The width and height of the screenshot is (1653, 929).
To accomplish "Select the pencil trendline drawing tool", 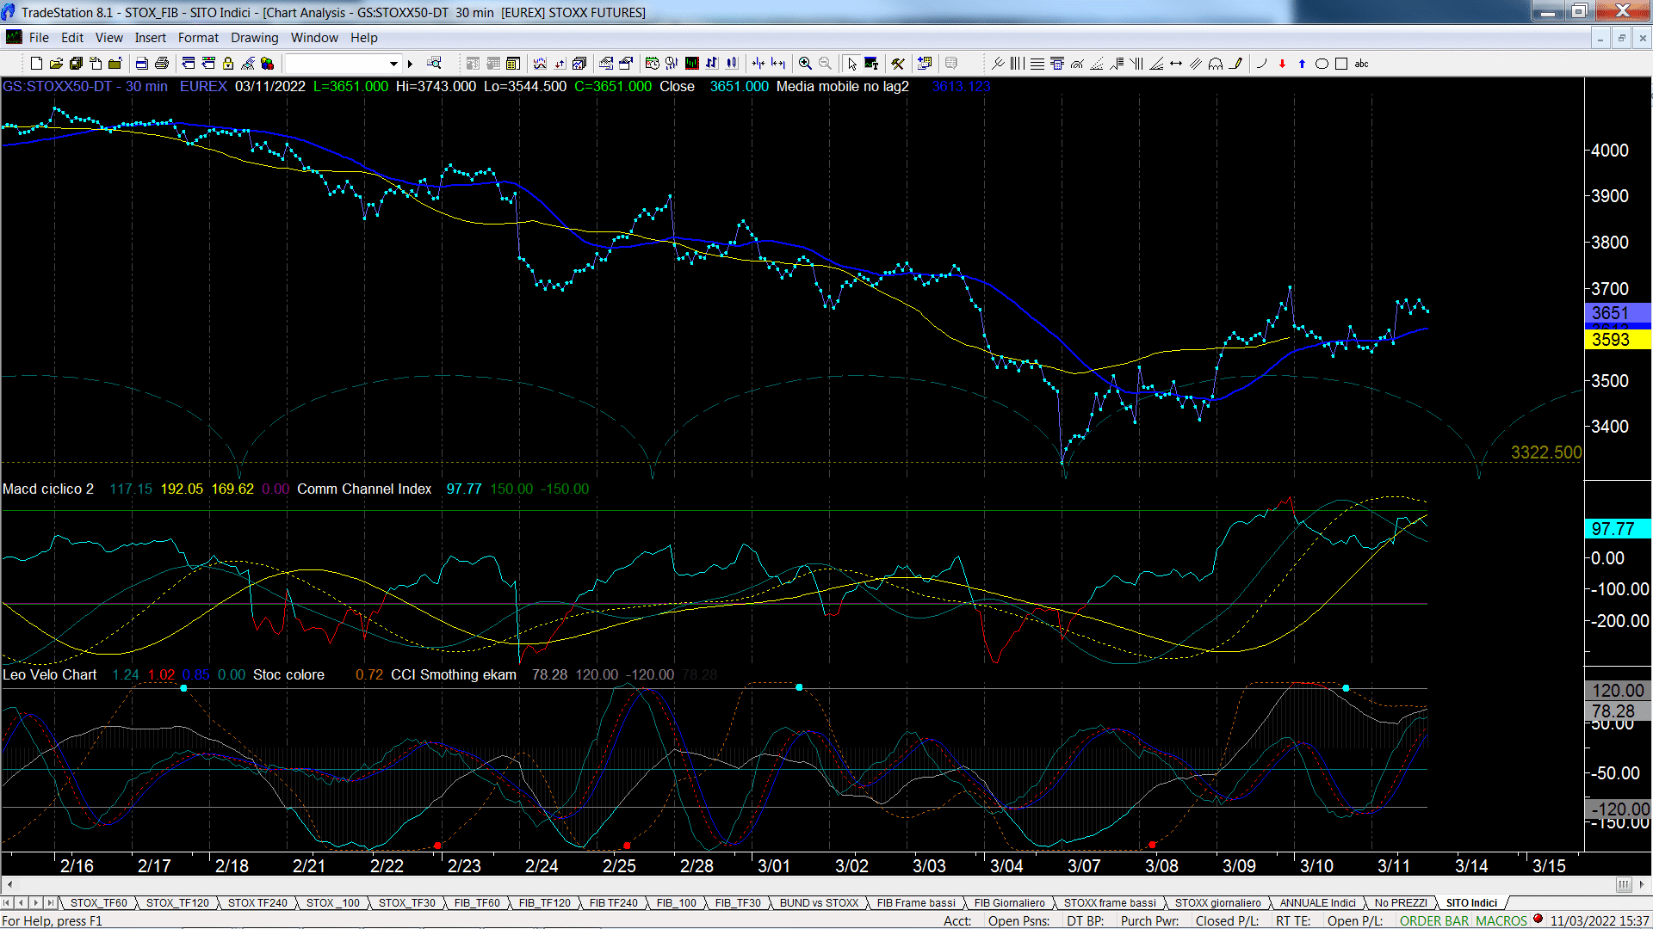I will [1236, 64].
